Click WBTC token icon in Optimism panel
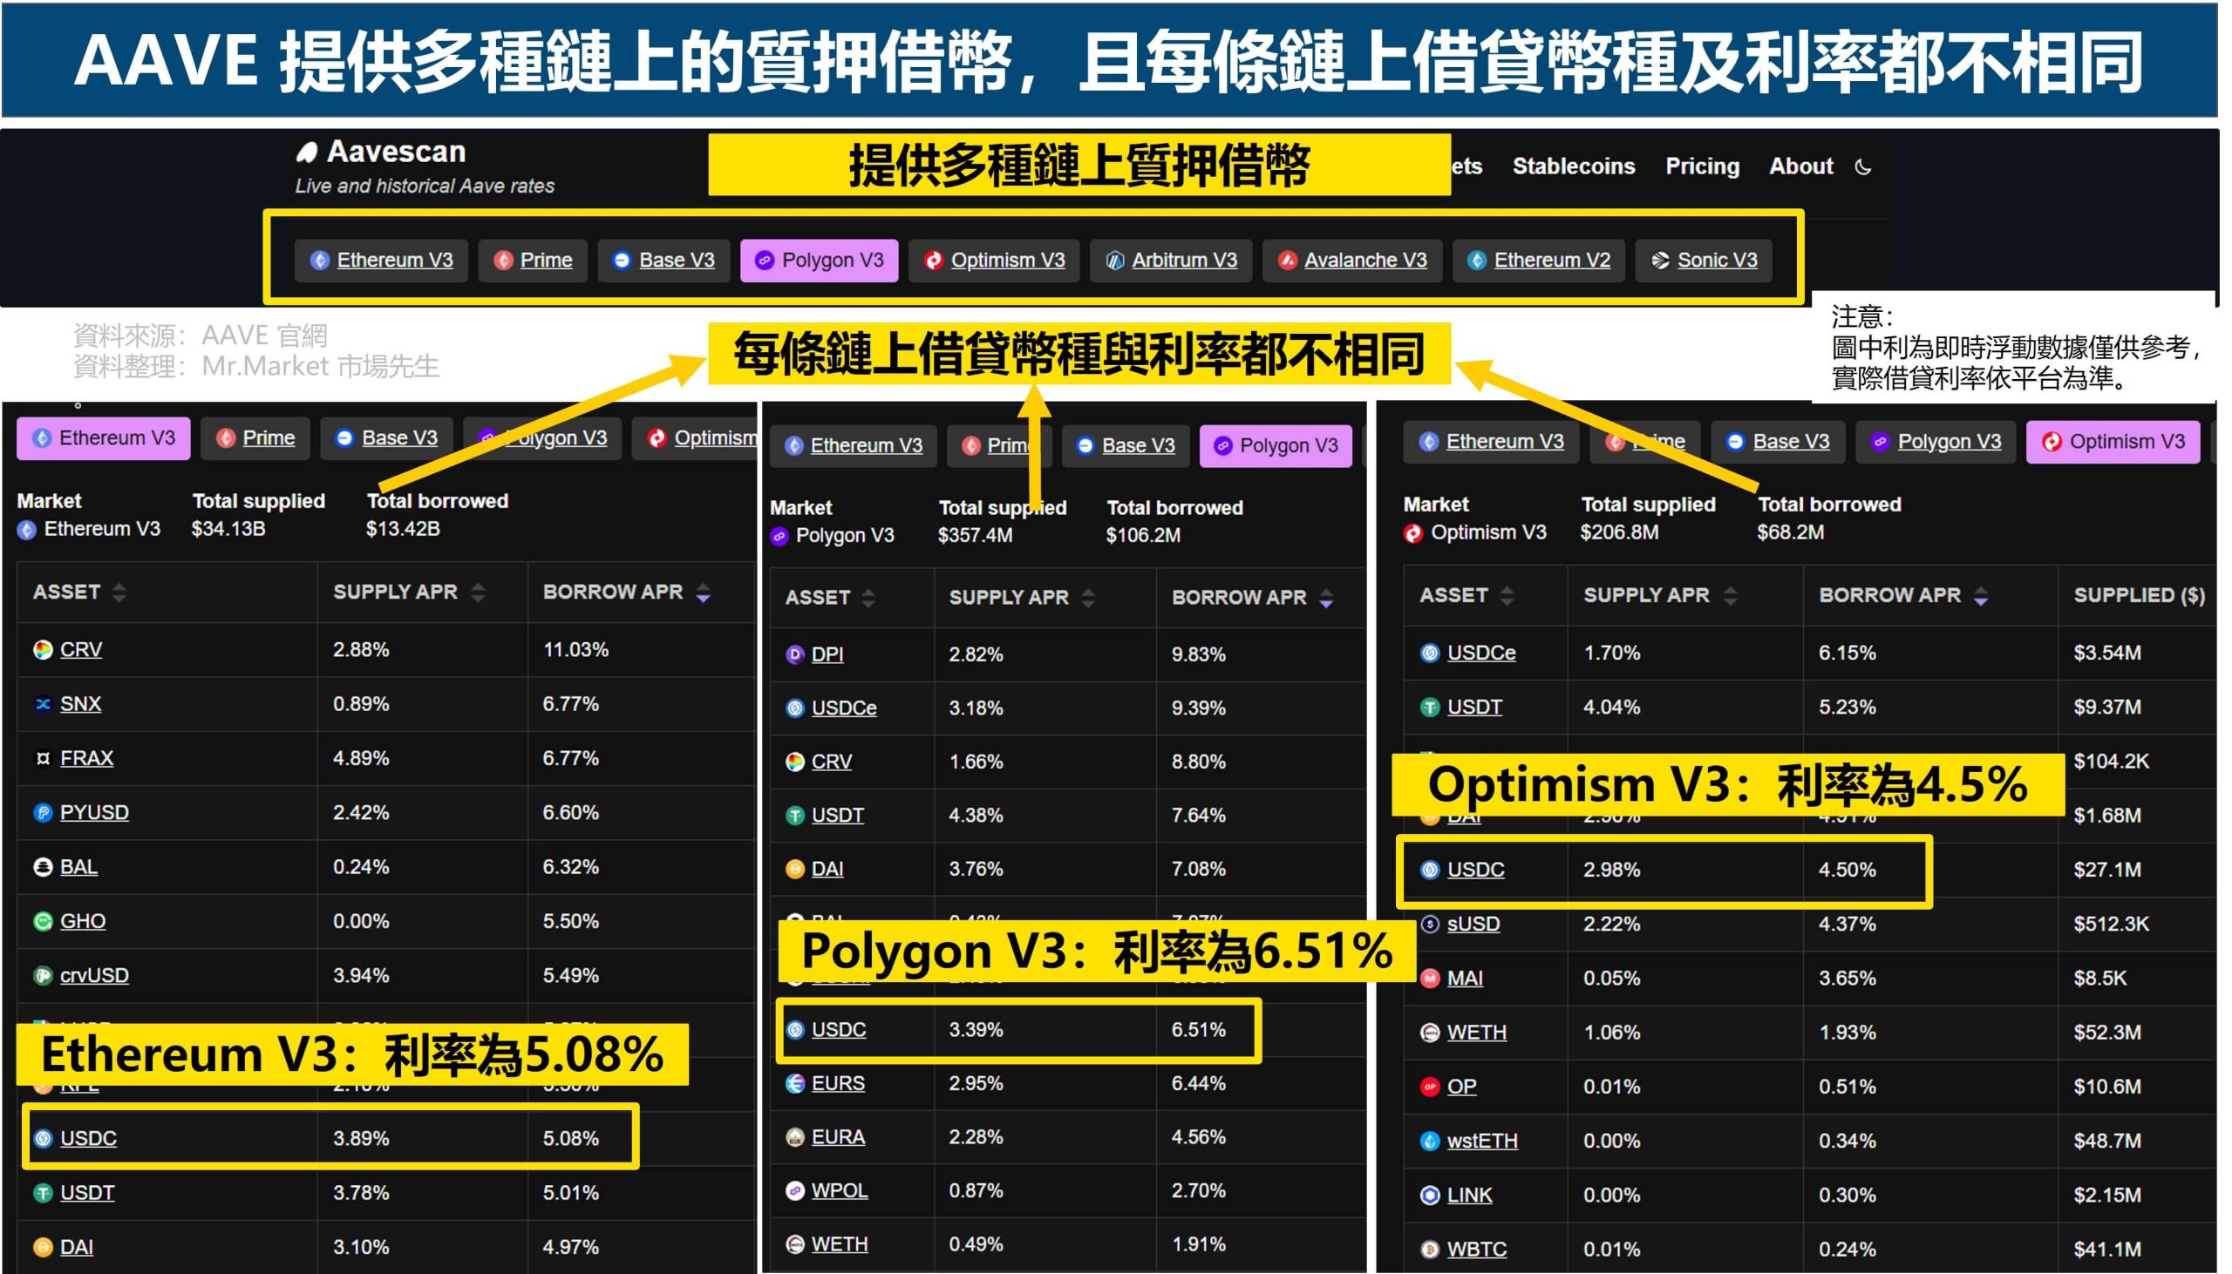This screenshot has width=2232, height=1274. pos(1429,1249)
